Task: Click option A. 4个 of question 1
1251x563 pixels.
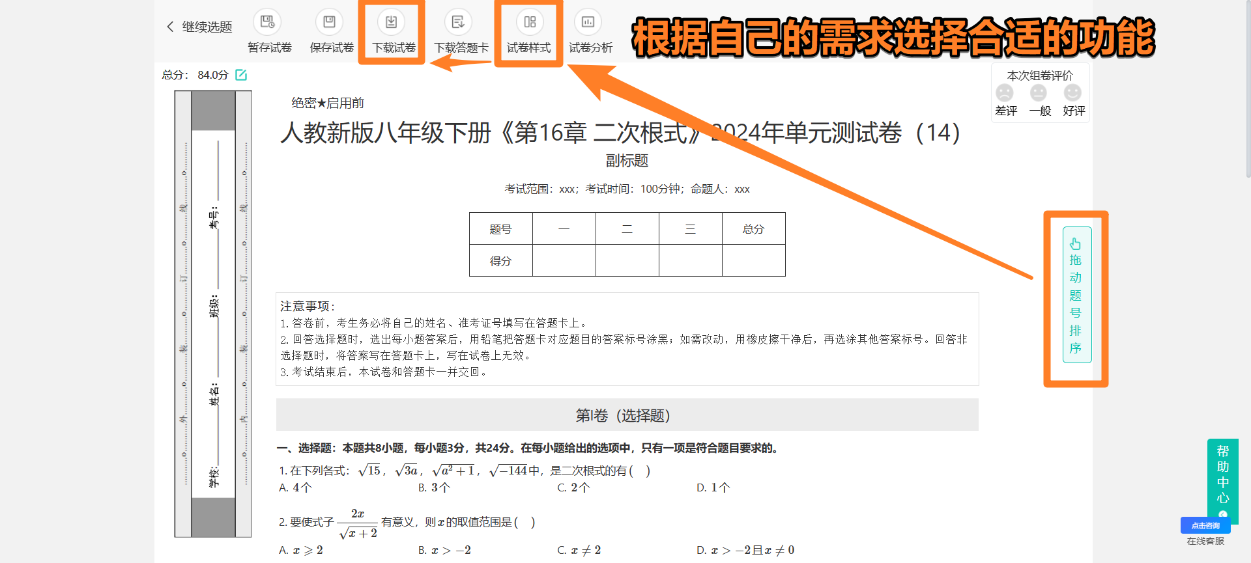Action: [x=296, y=487]
